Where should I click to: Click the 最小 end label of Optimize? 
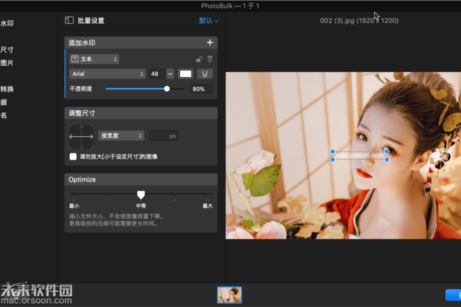[x=73, y=206]
